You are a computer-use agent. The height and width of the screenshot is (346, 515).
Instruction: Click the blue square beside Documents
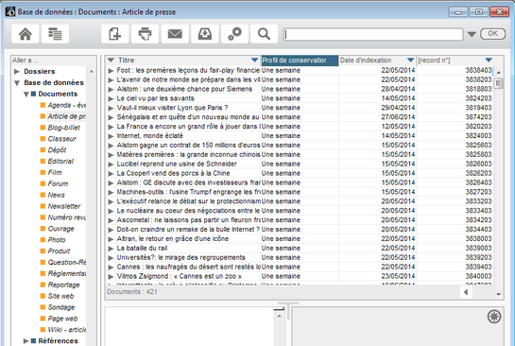tap(33, 94)
